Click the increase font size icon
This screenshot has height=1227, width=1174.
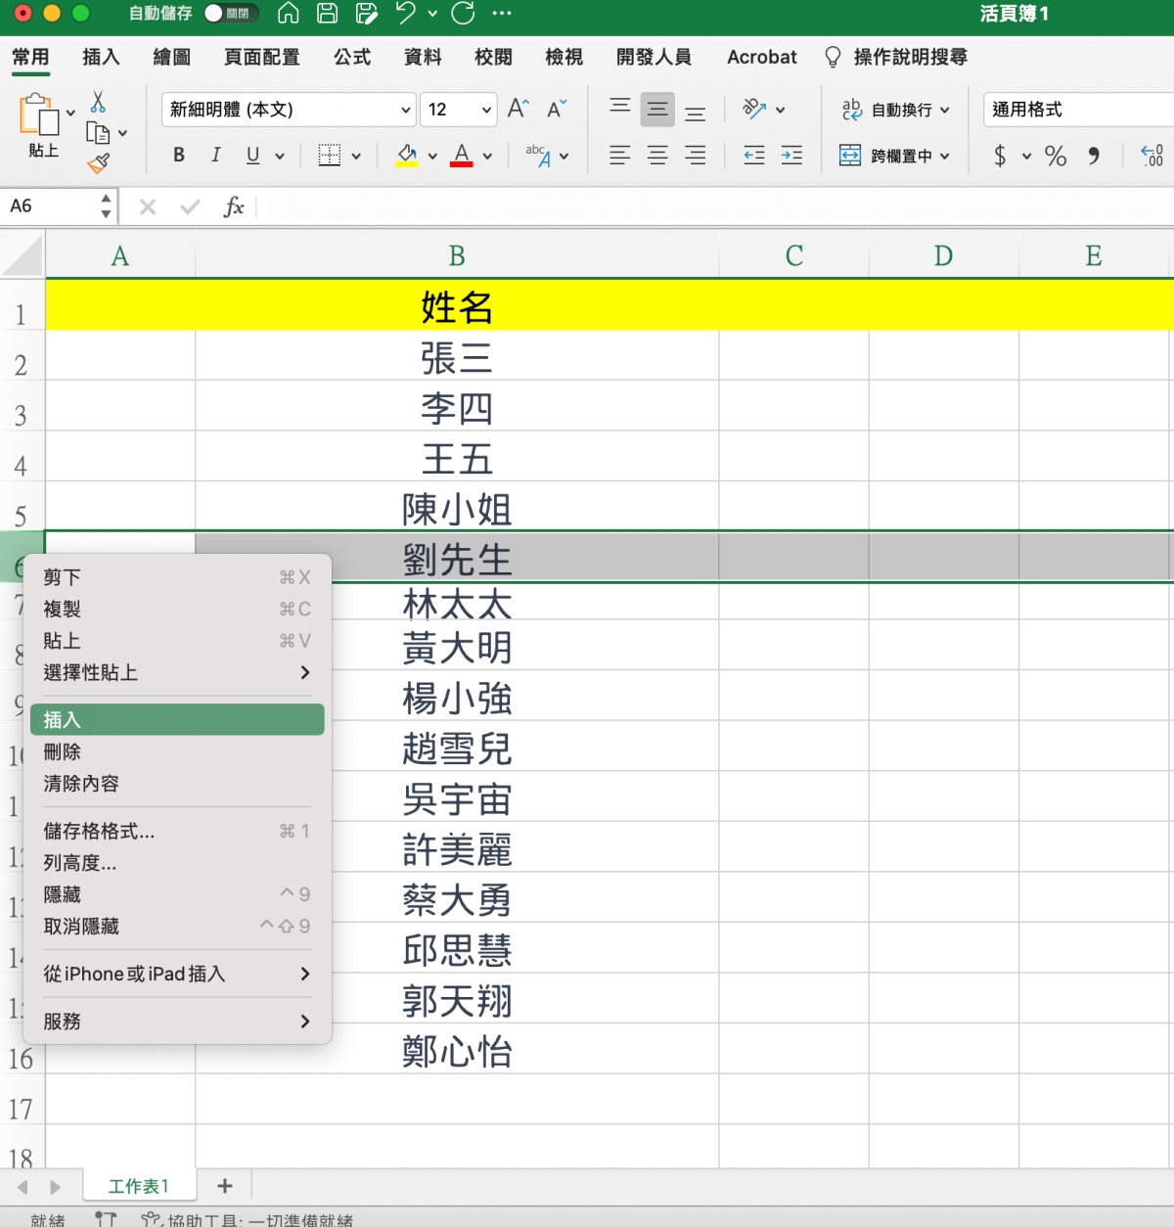click(519, 109)
